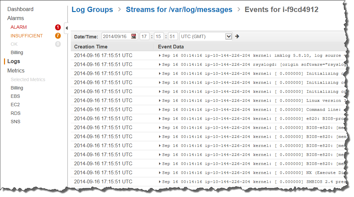Screen dimensions: 354x197
Task: Open SNS metrics
Action: pos(15,122)
